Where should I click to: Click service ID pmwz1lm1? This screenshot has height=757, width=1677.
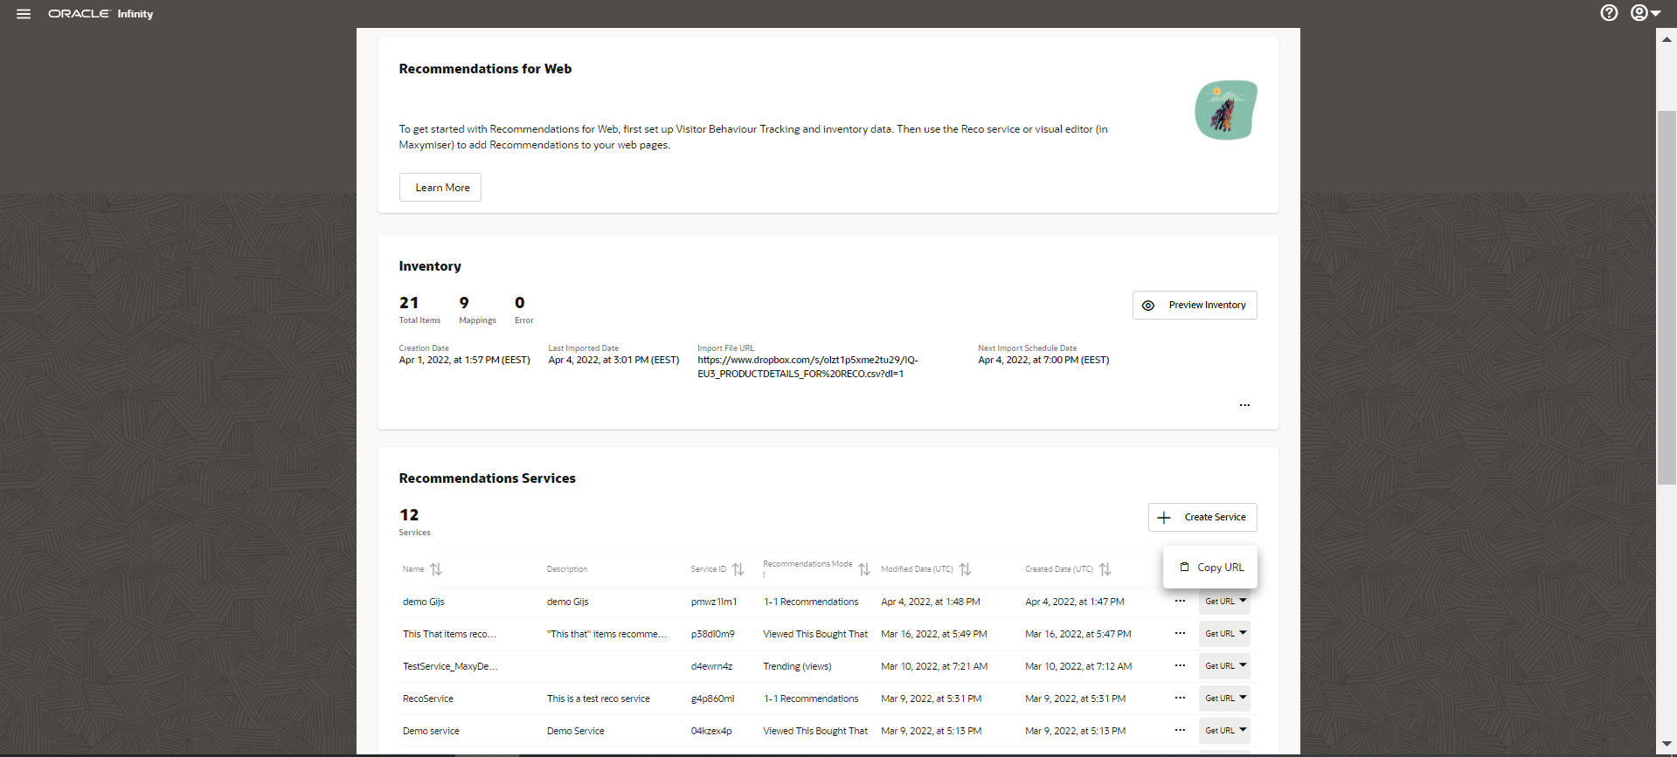point(714,602)
